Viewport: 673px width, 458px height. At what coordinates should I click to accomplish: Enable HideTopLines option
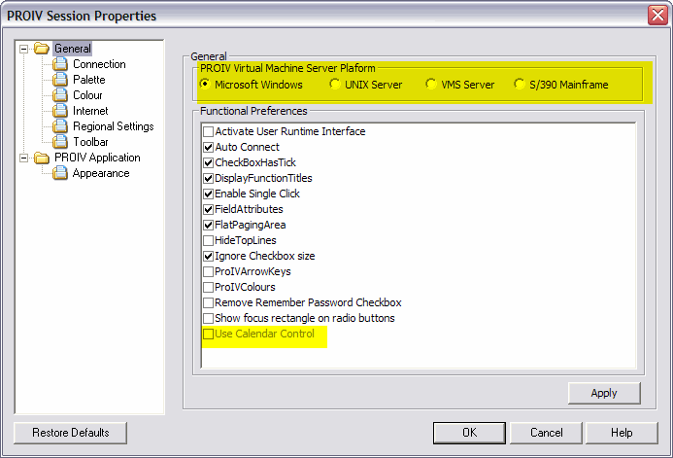(x=208, y=240)
